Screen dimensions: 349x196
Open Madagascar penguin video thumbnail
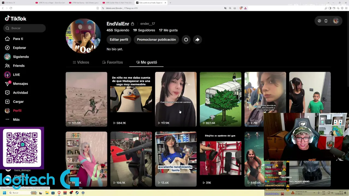(x=131, y=99)
